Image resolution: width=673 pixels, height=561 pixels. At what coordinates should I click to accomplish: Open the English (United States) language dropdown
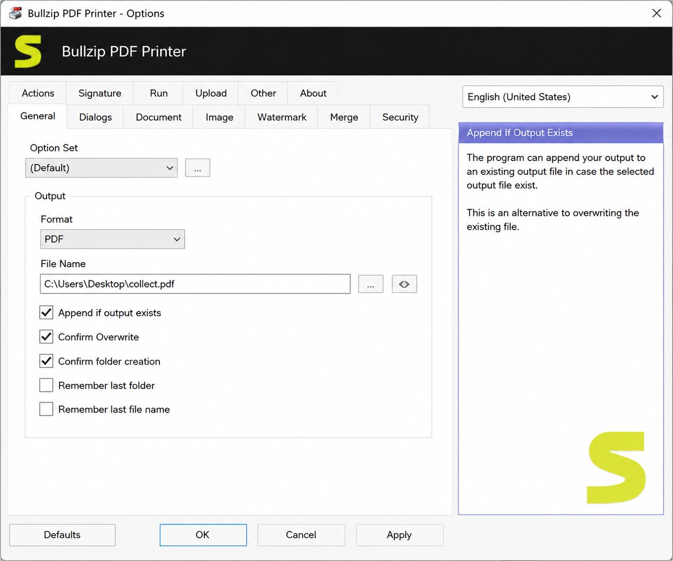click(x=563, y=97)
